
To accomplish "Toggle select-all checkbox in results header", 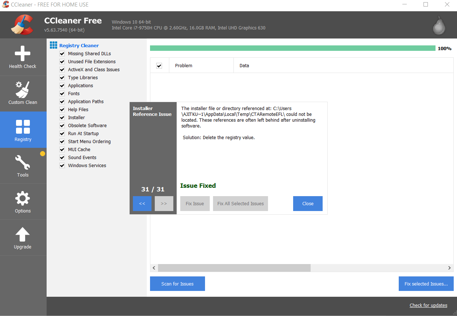I will tap(159, 66).
